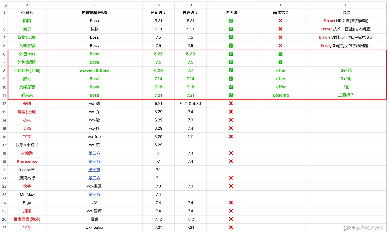Click red X in 美团 row
390x237 pixels.
tap(231, 104)
